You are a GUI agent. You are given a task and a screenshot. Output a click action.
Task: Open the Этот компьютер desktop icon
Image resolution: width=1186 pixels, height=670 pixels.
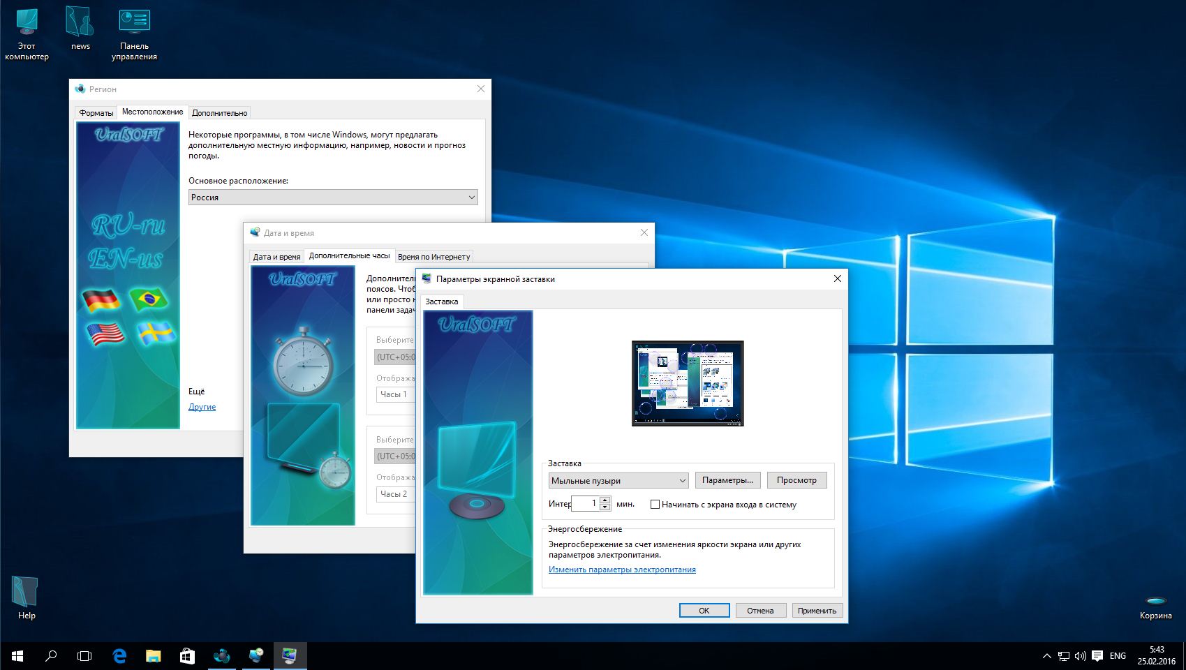27,24
